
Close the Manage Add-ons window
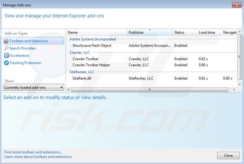click(237, 5)
